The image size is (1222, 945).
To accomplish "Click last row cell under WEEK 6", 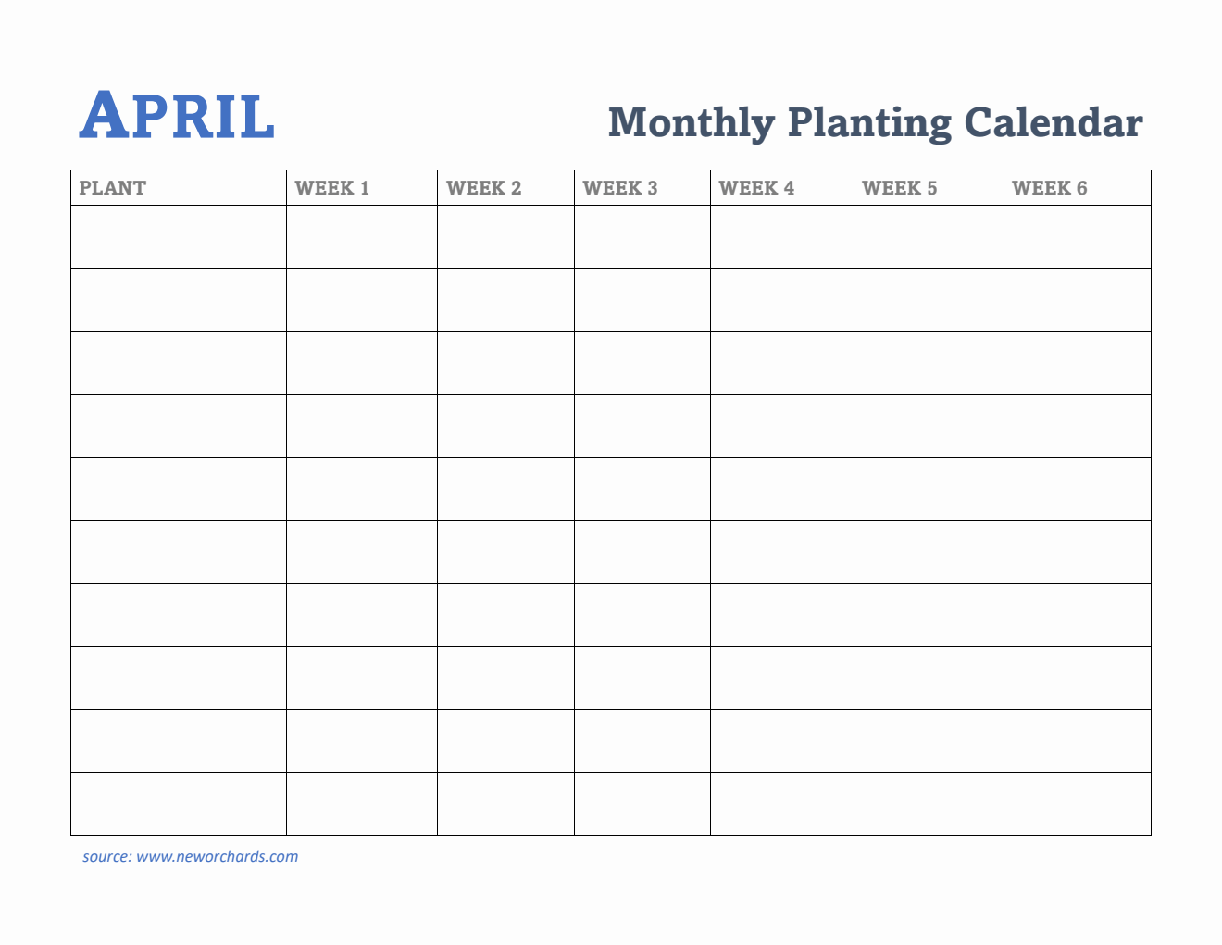I will click(1077, 804).
